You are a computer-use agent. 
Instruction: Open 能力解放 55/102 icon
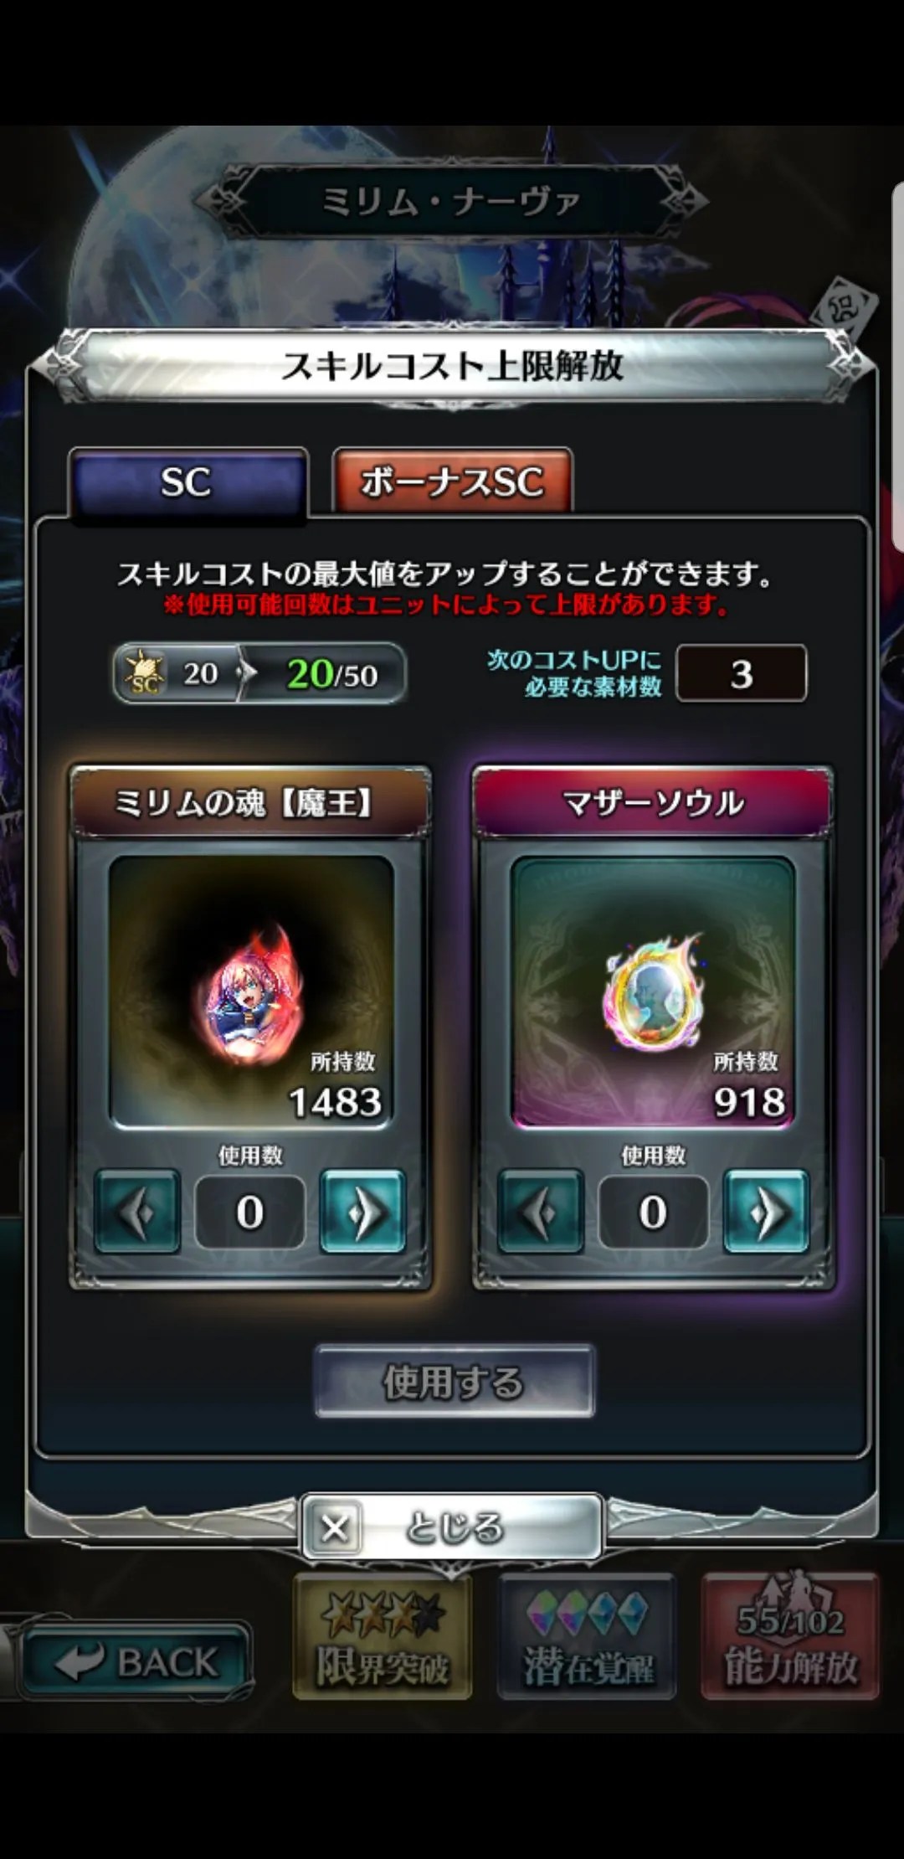(x=790, y=1637)
